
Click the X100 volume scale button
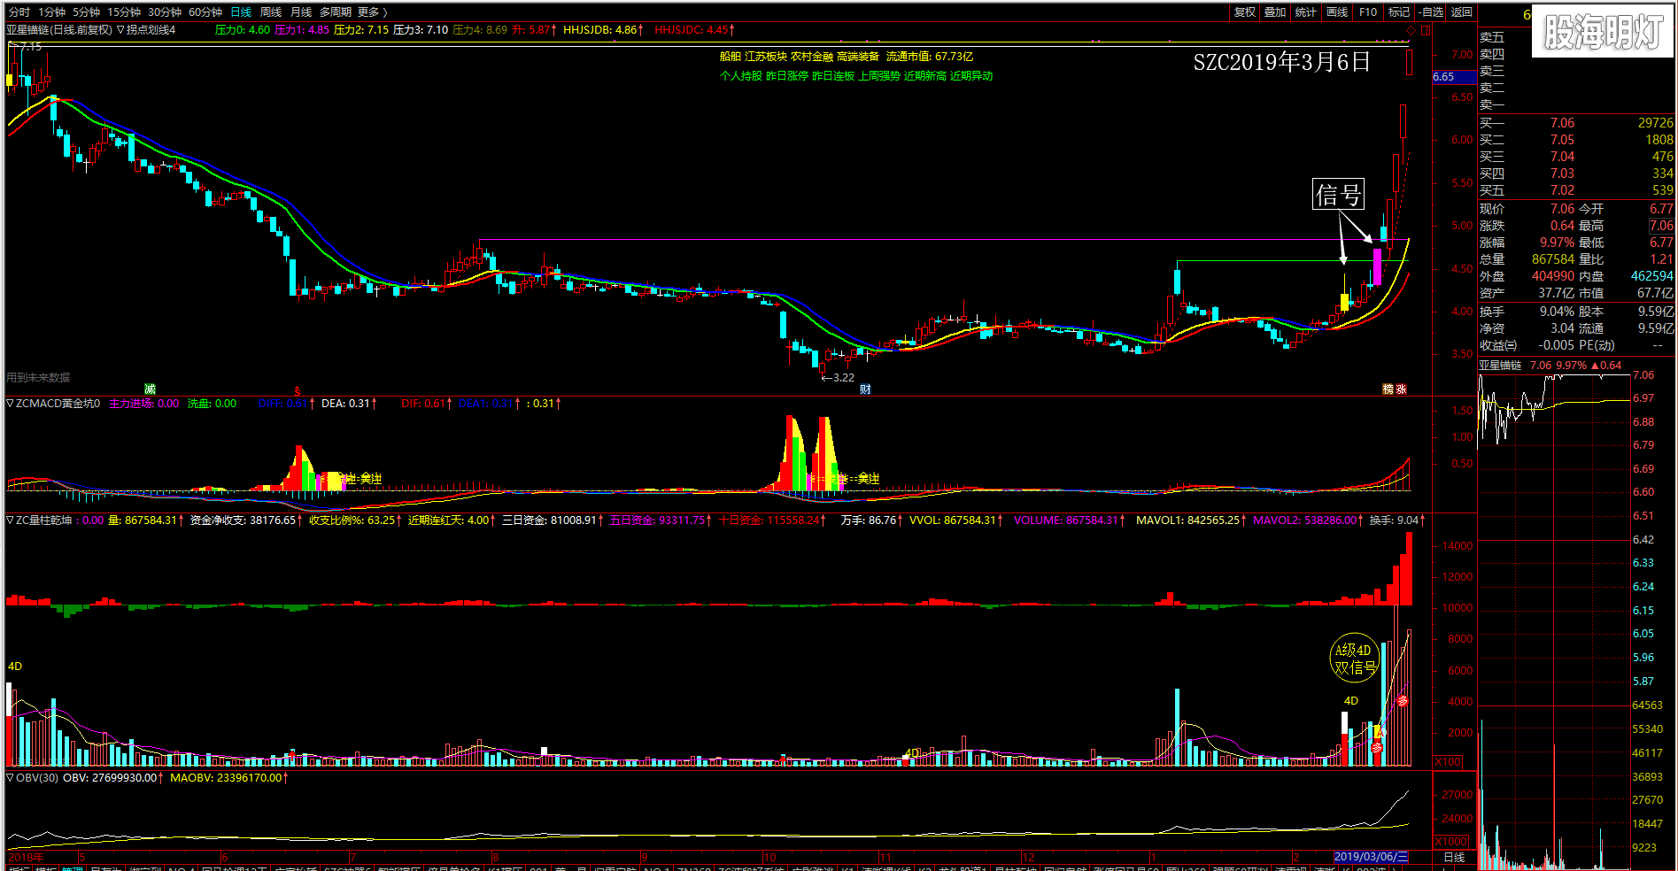coord(1448,761)
